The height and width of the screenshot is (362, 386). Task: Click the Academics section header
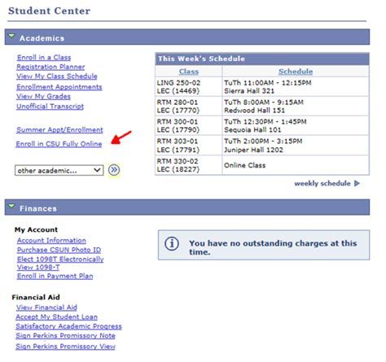(187, 37)
